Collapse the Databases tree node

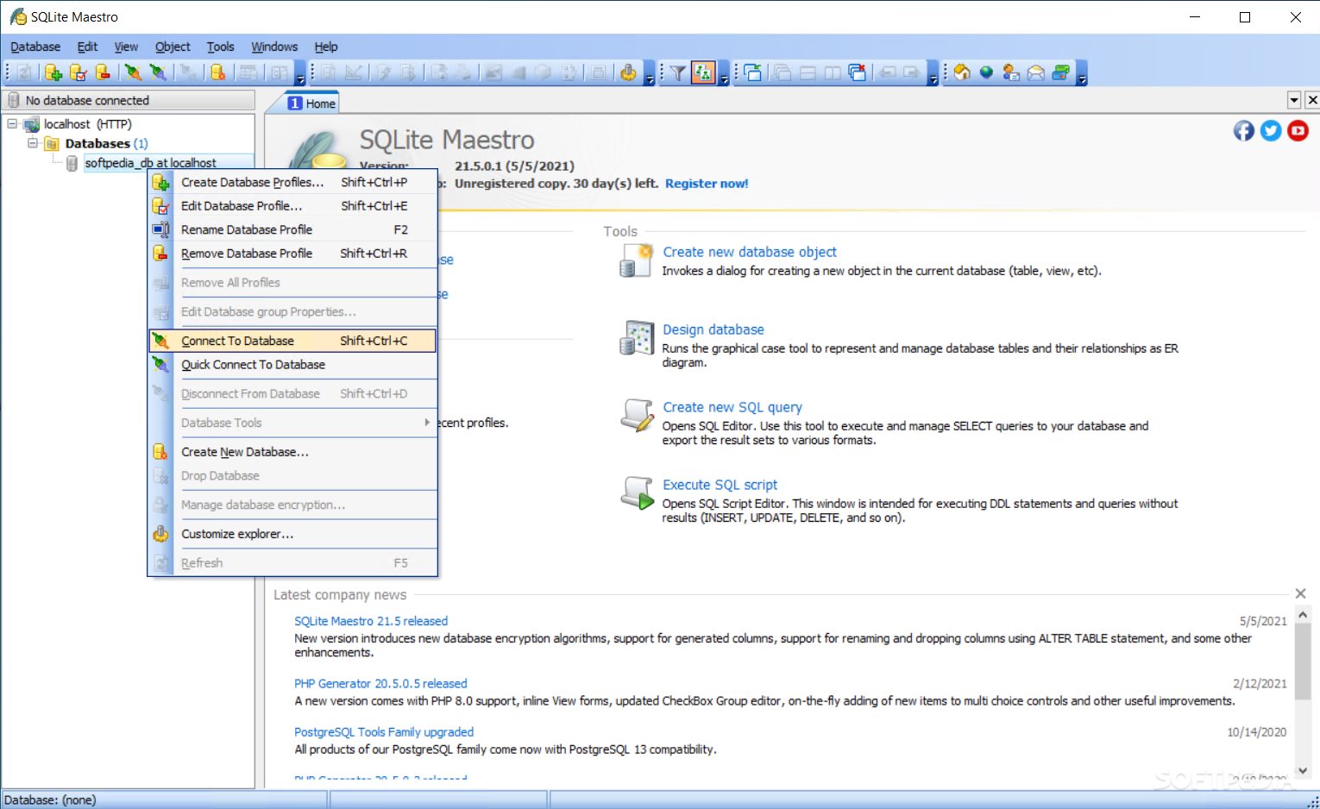pyautogui.click(x=32, y=142)
